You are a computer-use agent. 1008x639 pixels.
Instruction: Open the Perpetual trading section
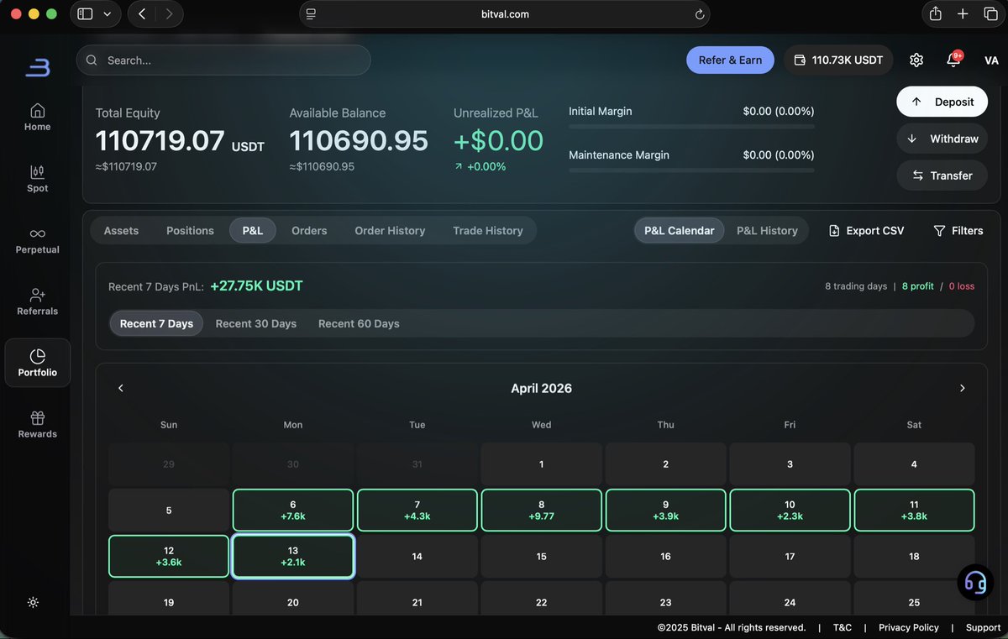coord(37,240)
